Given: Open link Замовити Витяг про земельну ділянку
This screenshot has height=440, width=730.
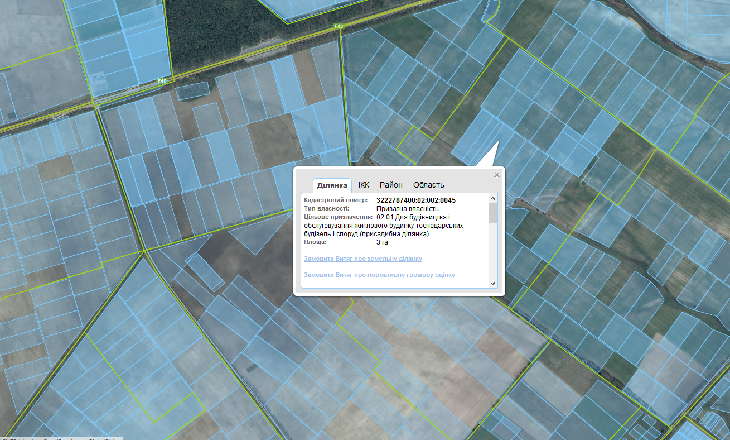Looking at the screenshot, I should [x=362, y=259].
